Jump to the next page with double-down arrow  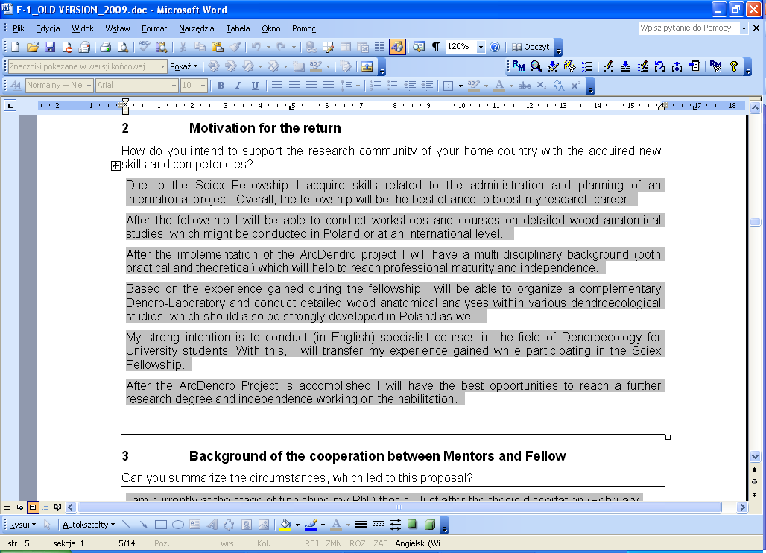coord(755,494)
